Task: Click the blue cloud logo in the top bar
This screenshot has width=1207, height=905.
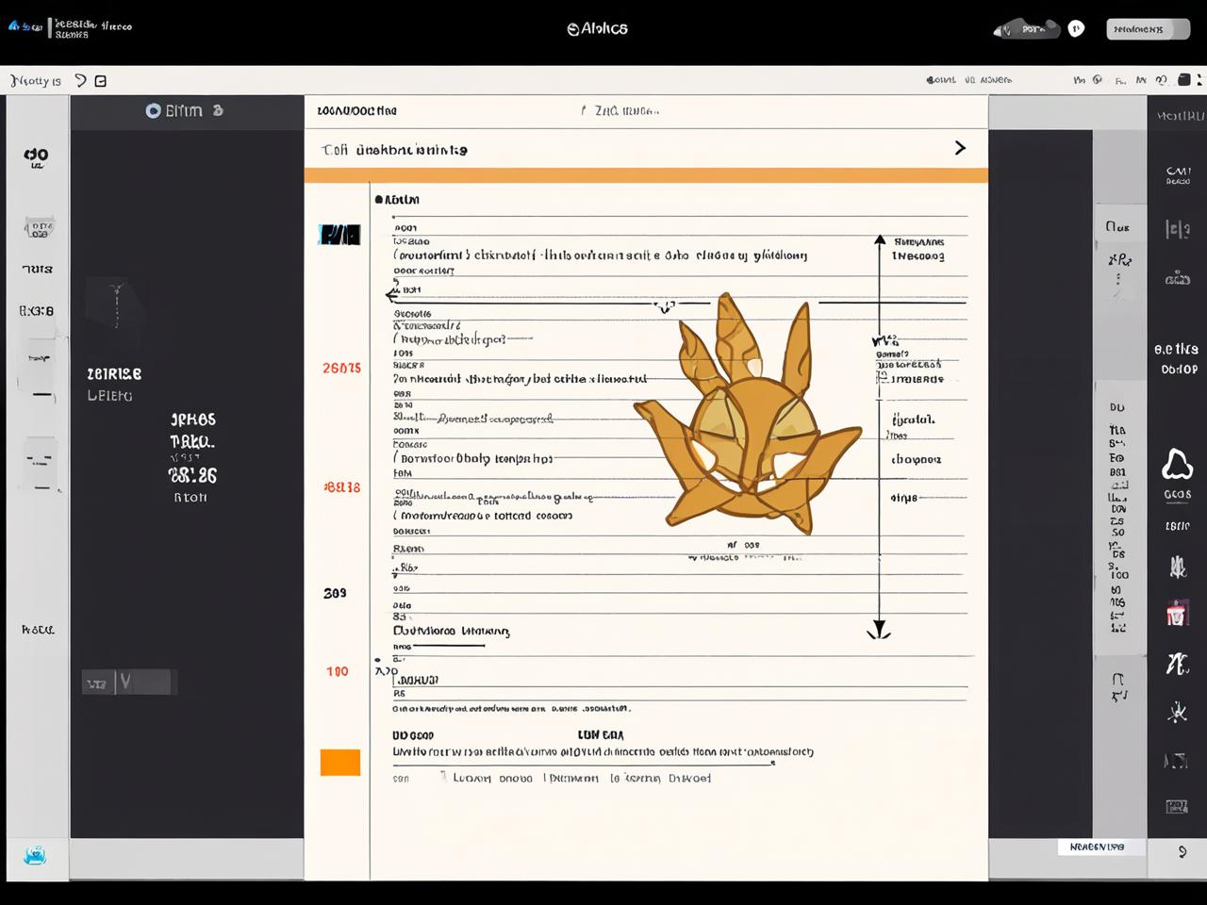Action: [14, 26]
